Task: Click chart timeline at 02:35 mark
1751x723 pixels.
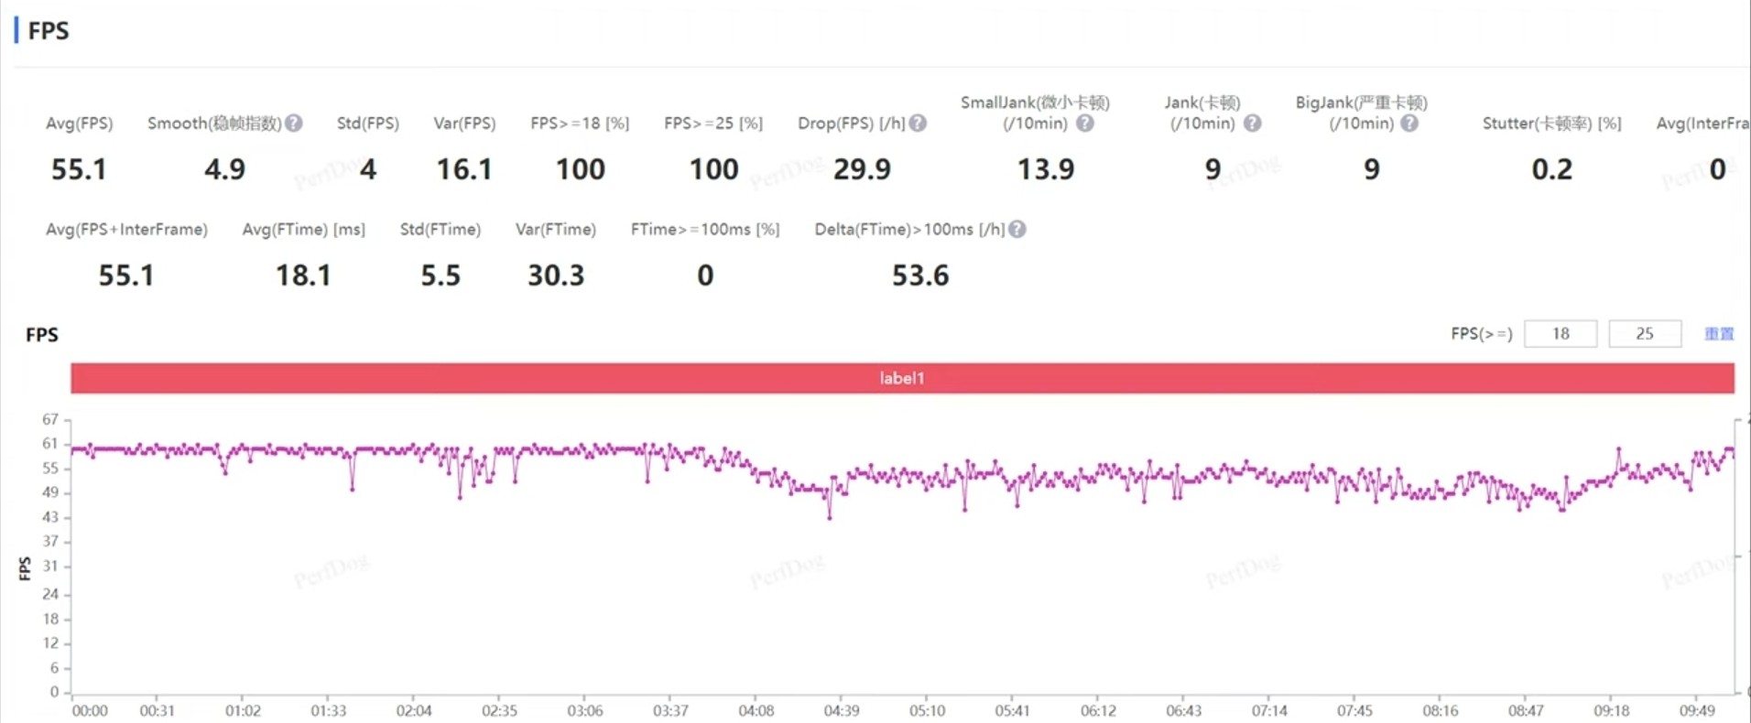Action: 499,710
